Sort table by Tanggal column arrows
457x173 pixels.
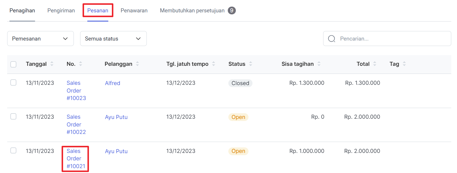pyautogui.click(x=52, y=64)
